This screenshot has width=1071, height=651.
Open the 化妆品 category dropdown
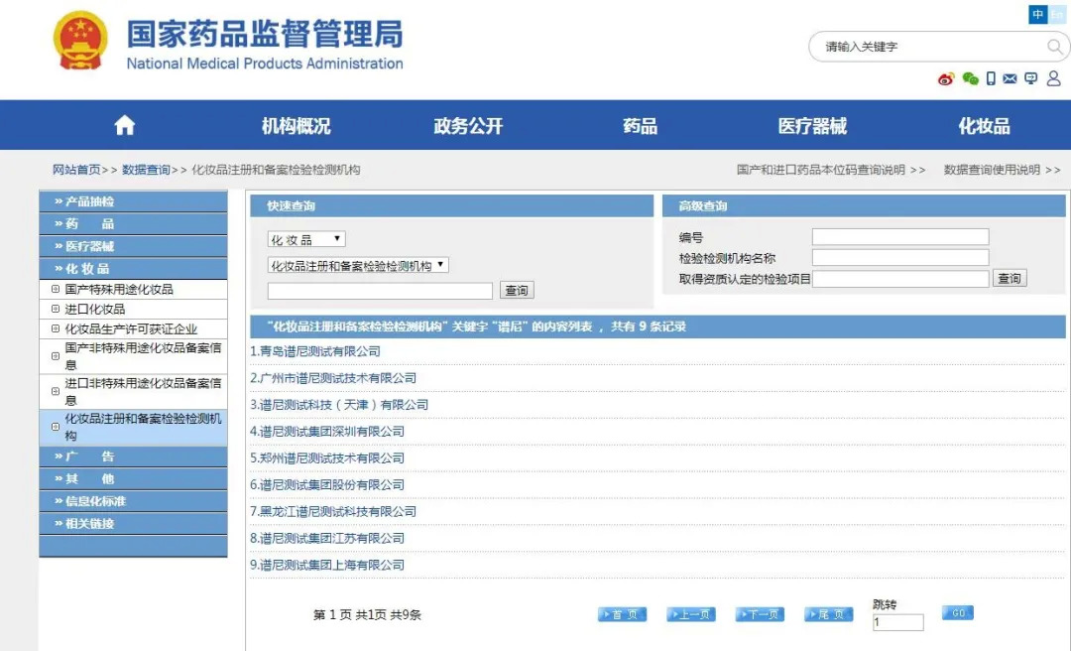pyautogui.click(x=306, y=239)
